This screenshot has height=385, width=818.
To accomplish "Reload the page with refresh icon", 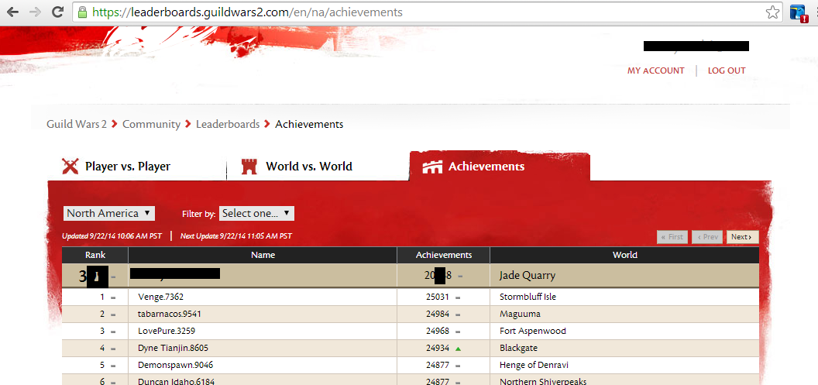I will pos(58,12).
